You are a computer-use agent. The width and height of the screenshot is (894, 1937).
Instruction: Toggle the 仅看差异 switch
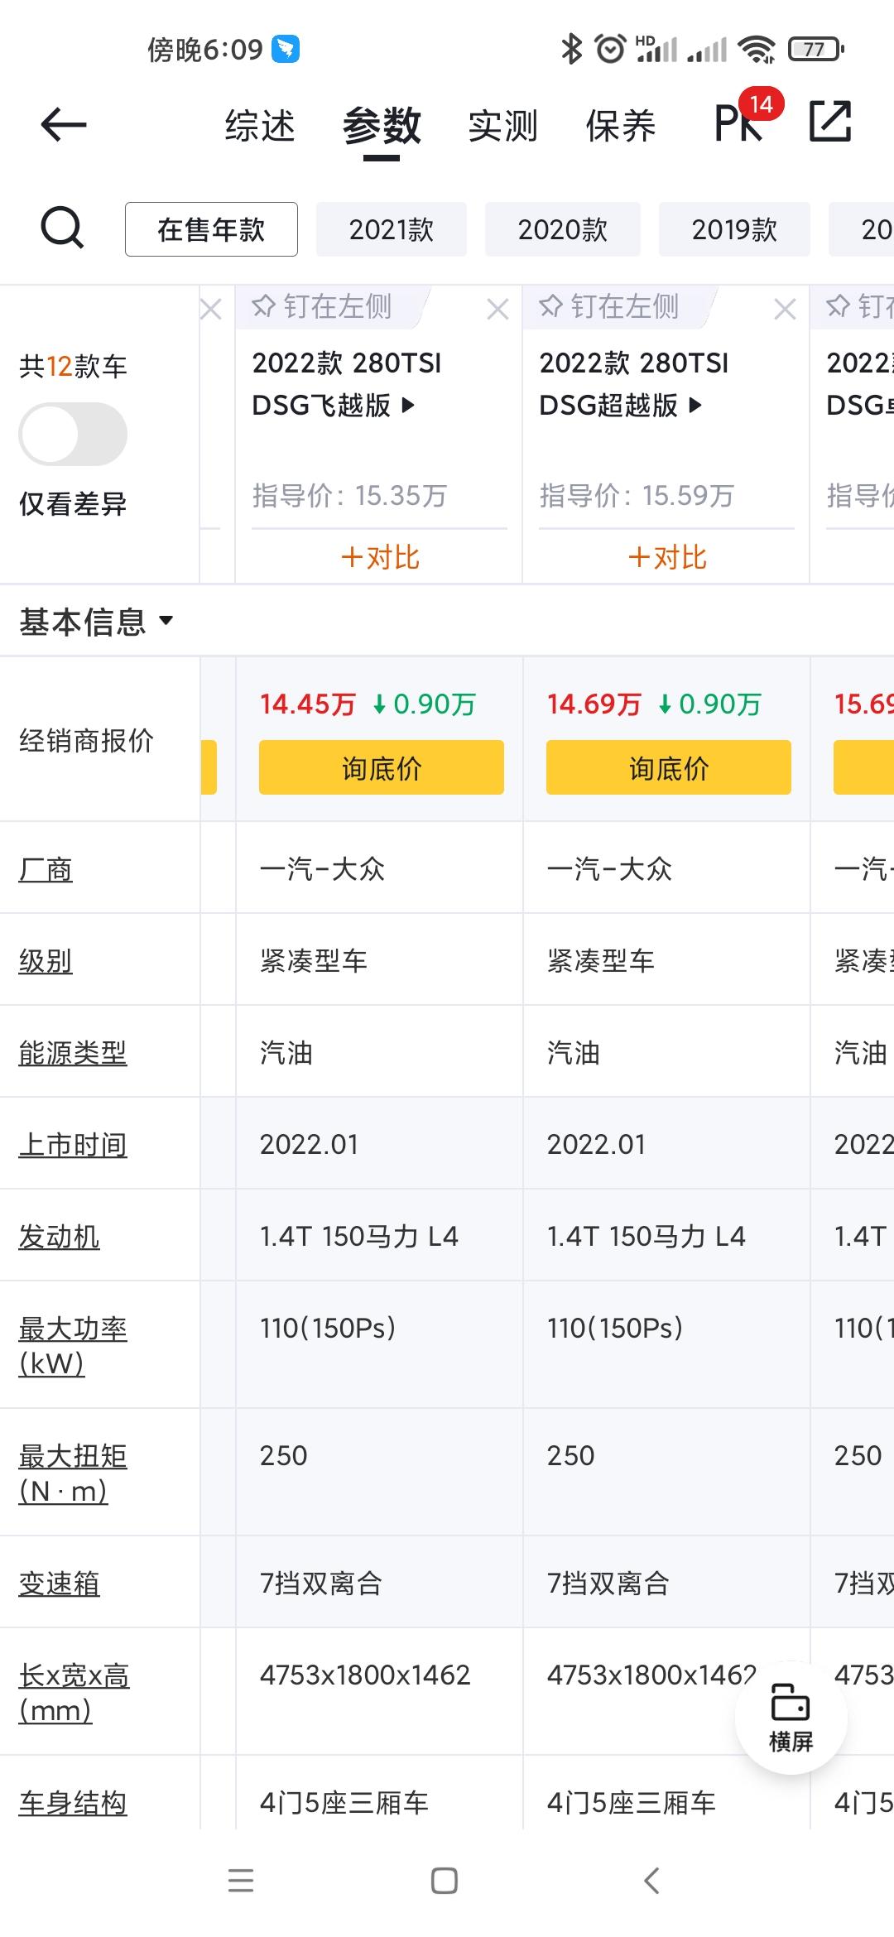point(73,434)
